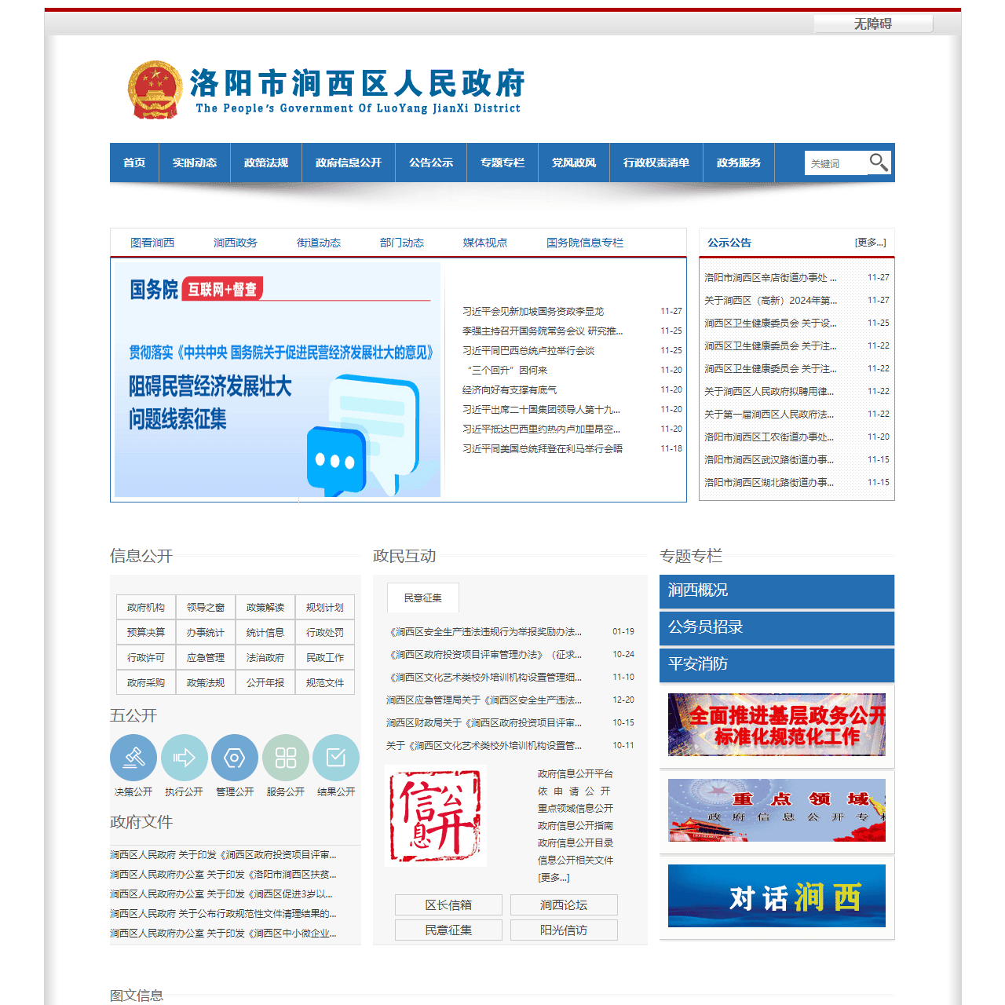Open the 规划计划 info cell
Viewport: 1005px width, 1005px height.
[x=325, y=608]
